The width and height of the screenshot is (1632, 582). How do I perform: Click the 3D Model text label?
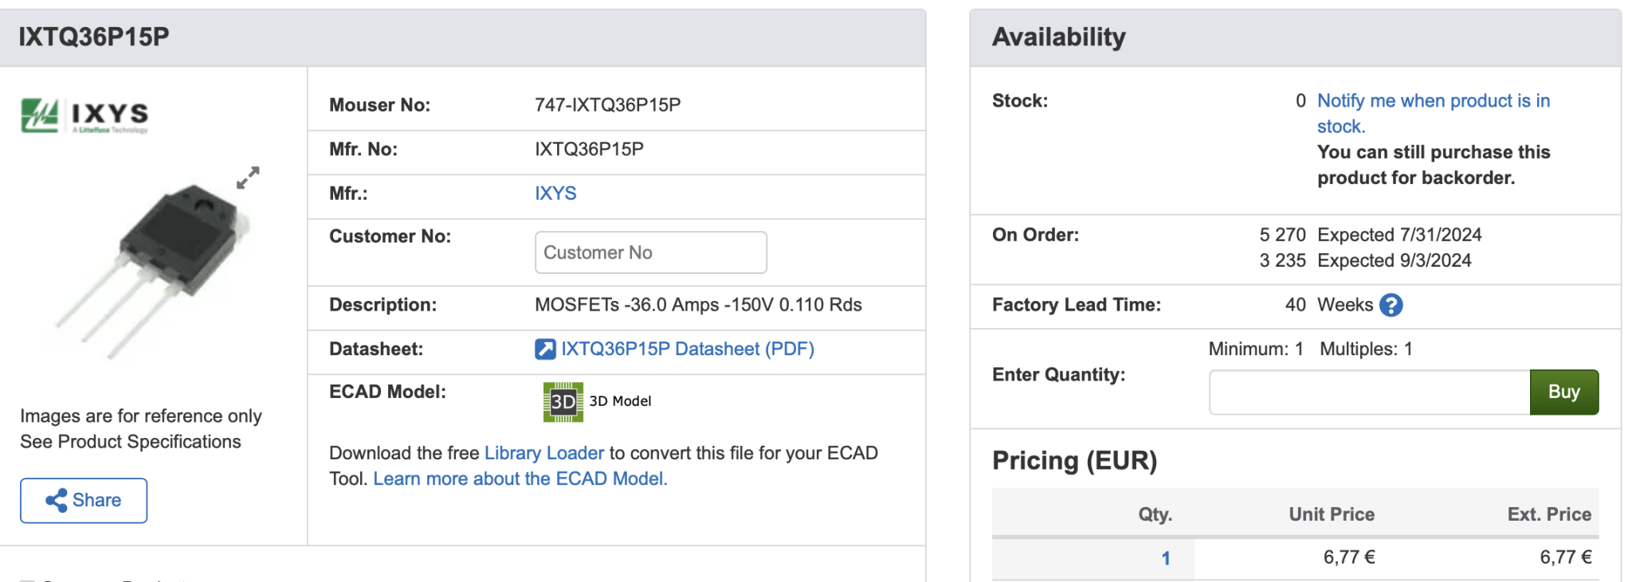620,401
